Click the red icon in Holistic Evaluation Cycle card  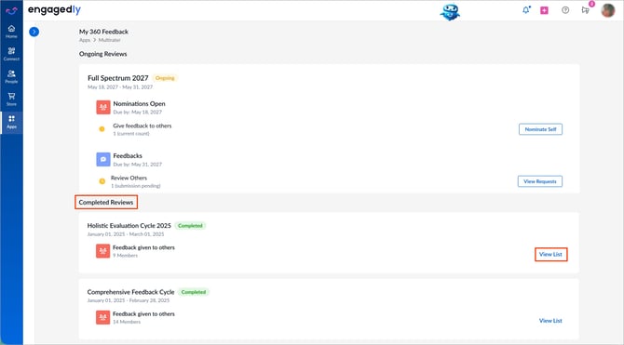click(x=102, y=251)
